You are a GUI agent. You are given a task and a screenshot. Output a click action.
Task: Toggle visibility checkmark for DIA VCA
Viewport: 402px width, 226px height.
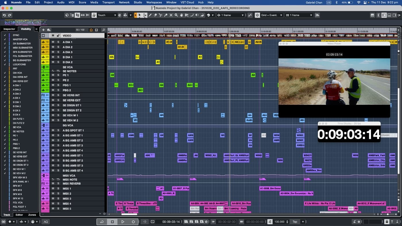(5, 73)
